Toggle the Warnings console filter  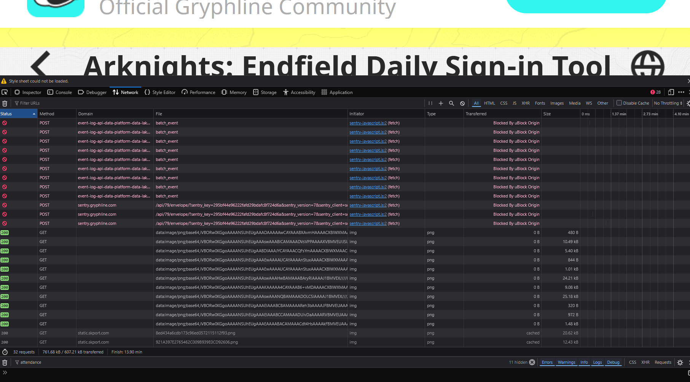(x=566, y=362)
